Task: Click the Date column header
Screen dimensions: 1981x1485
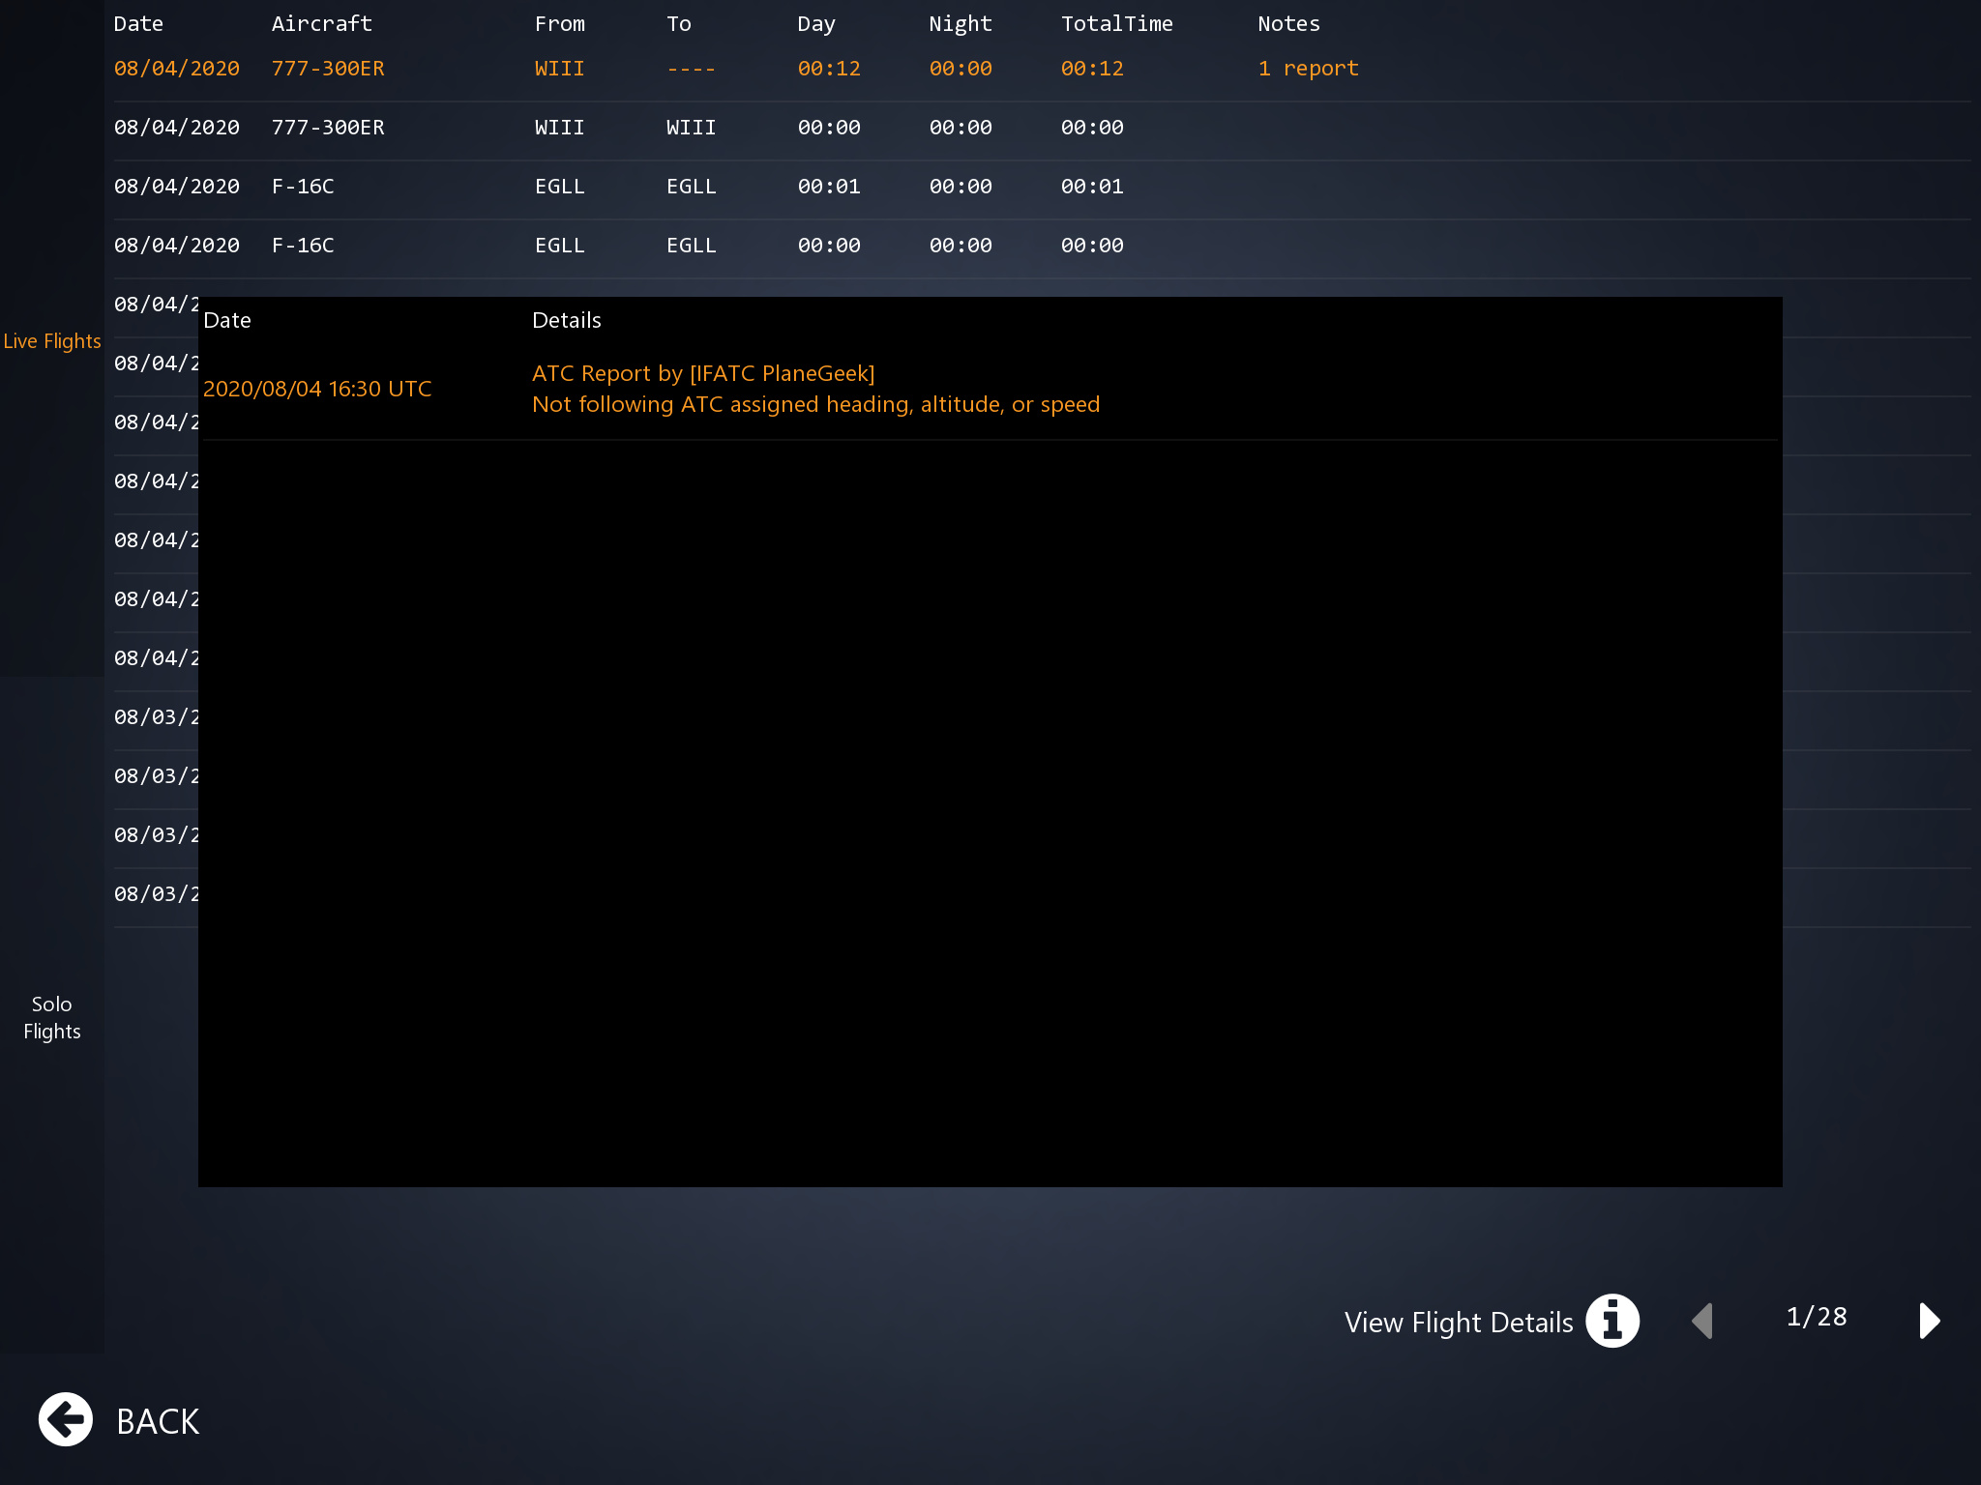Action: 138,24
